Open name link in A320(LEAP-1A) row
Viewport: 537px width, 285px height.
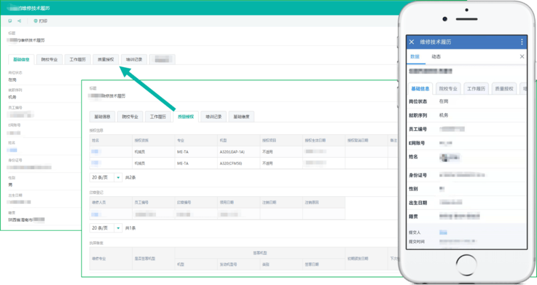95,151
